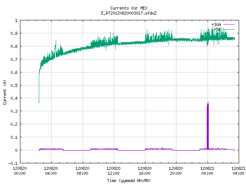The height and width of the screenshot is (184, 246).
Task: Click the '16:00' x-axis time label
Action: pos(145,173)
